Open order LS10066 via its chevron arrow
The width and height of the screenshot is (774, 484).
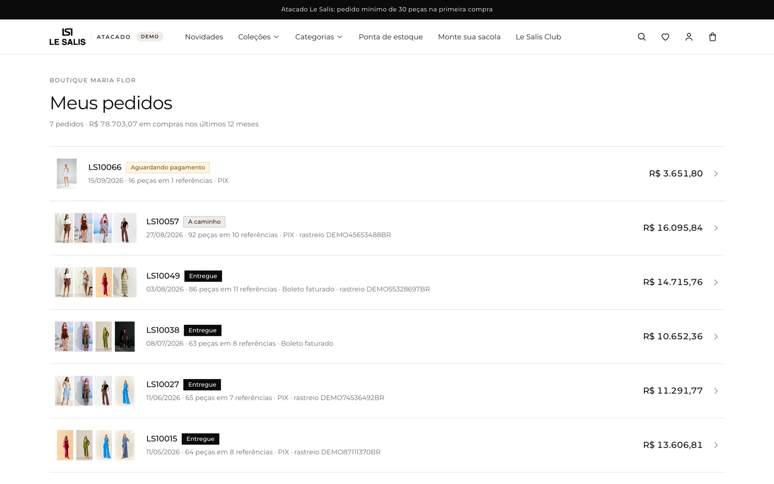pos(716,174)
